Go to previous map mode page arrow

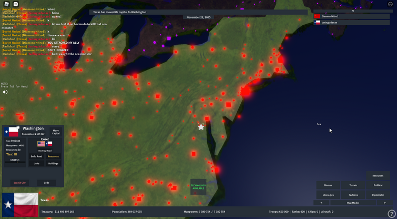pos(321,203)
